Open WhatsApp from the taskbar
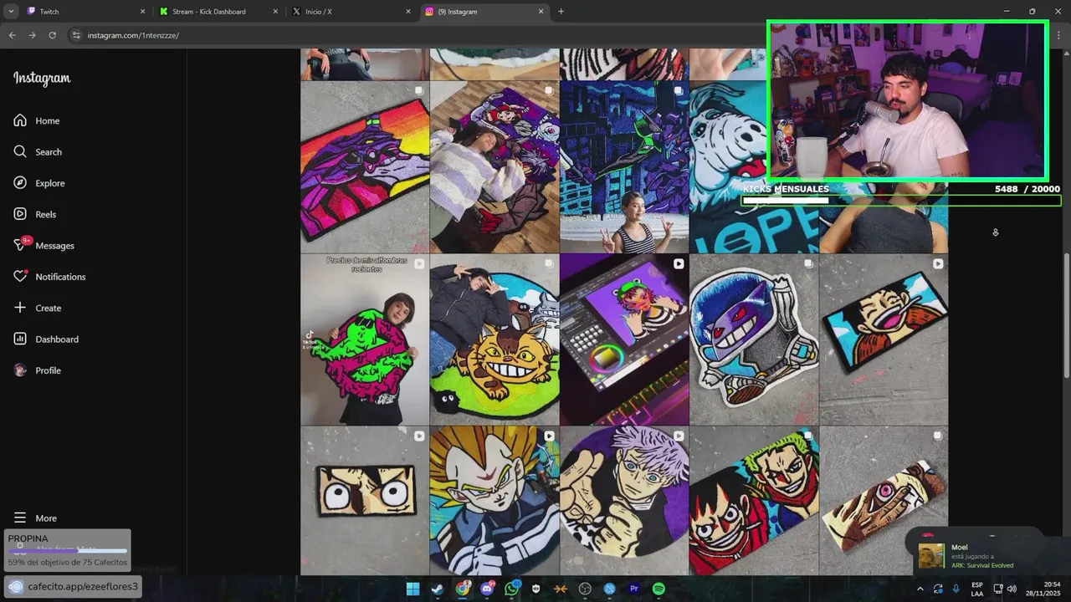Screen dimensions: 1071x602 (x=511, y=589)
